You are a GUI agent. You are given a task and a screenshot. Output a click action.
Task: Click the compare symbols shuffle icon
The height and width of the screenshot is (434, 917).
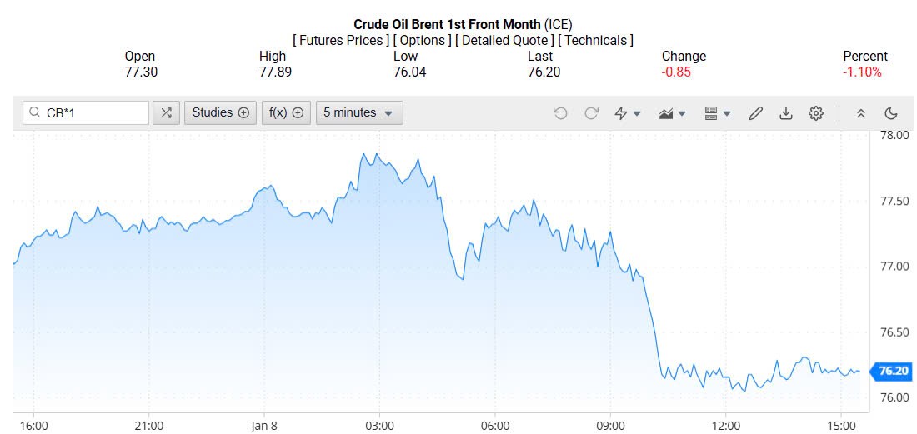pos(167,112)
